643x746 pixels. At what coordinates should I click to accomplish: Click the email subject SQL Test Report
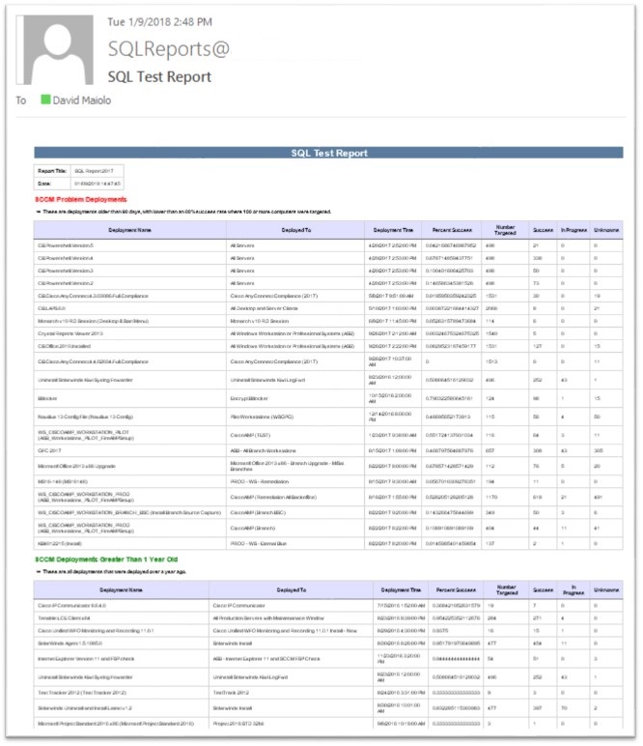click(159, 76)
